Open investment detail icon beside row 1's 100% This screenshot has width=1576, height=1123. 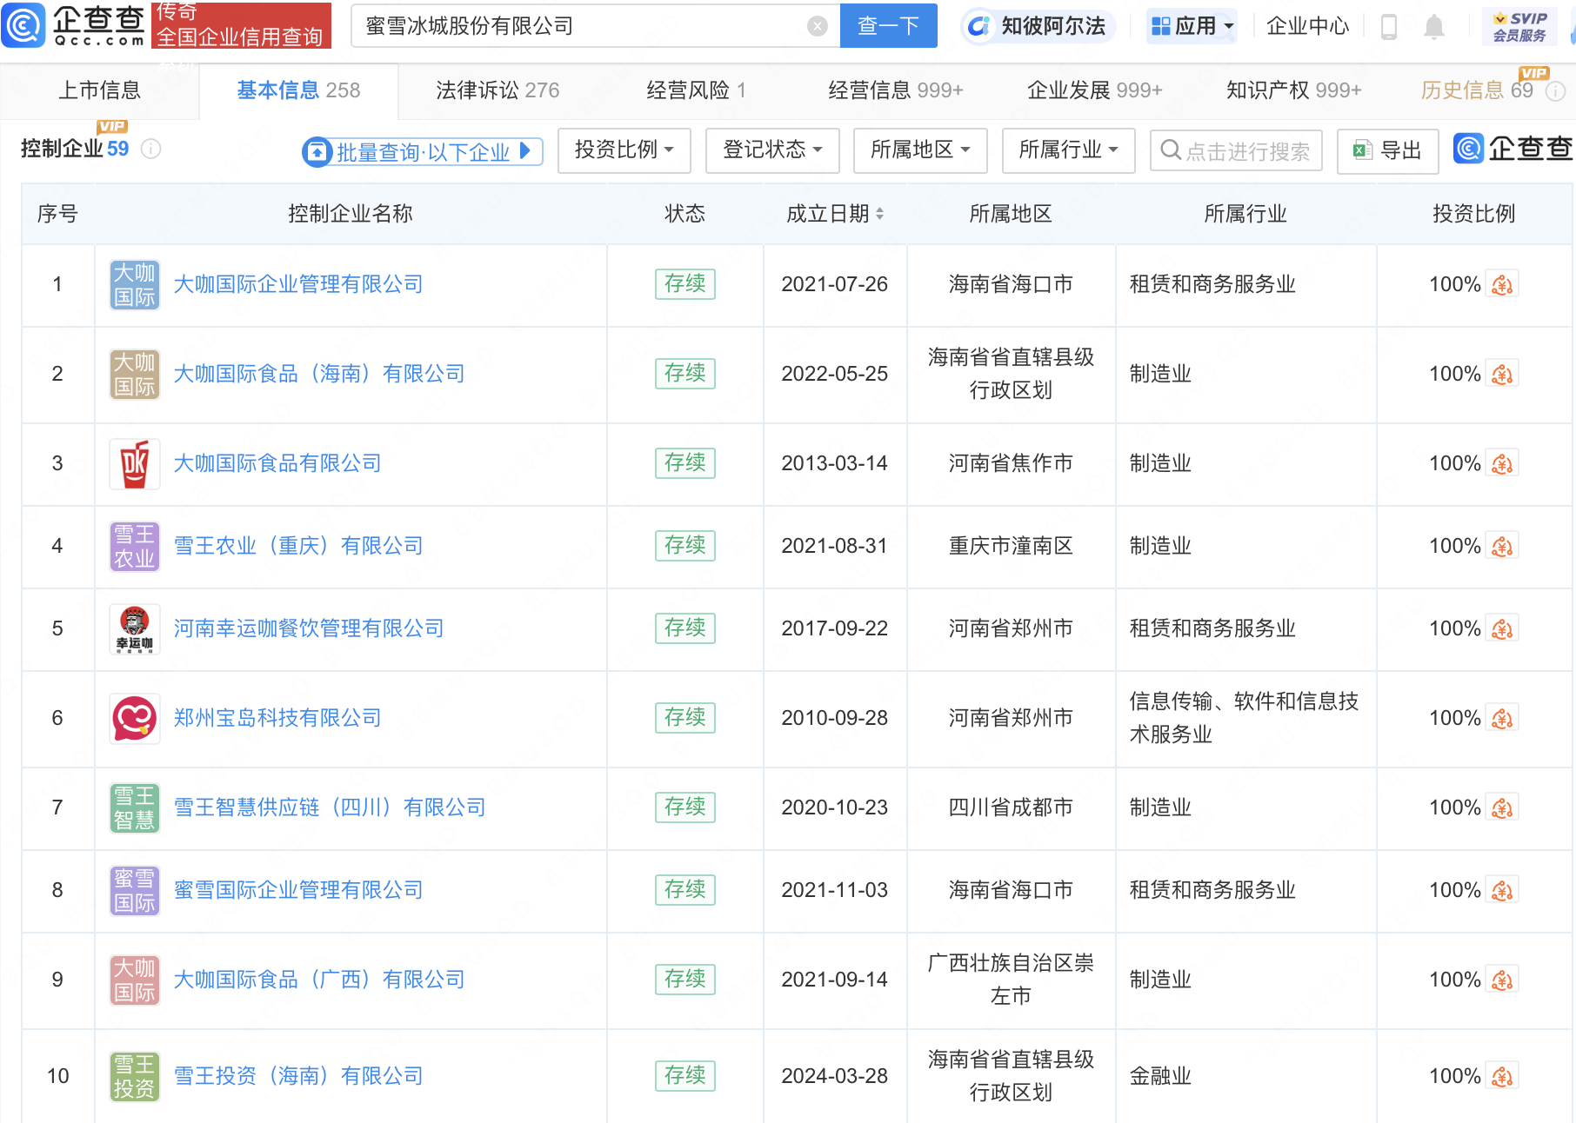pyautogui.click(x=1502, y=283)
